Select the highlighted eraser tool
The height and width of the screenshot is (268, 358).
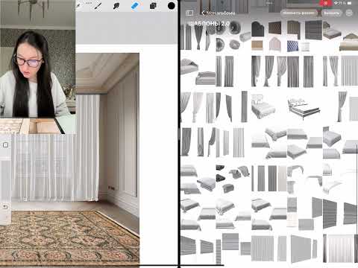(134, 6)
